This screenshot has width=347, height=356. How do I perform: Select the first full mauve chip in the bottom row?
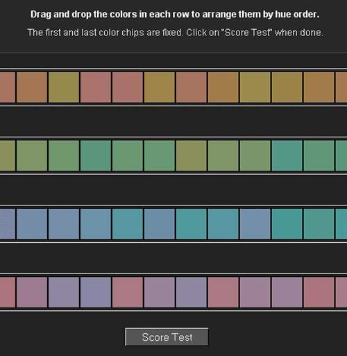click(32, 292)
